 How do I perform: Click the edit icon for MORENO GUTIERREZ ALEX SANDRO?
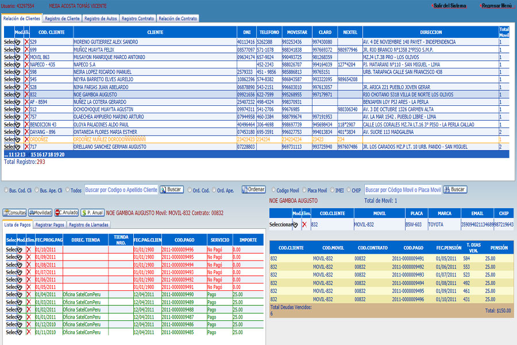tap(18, 42)
